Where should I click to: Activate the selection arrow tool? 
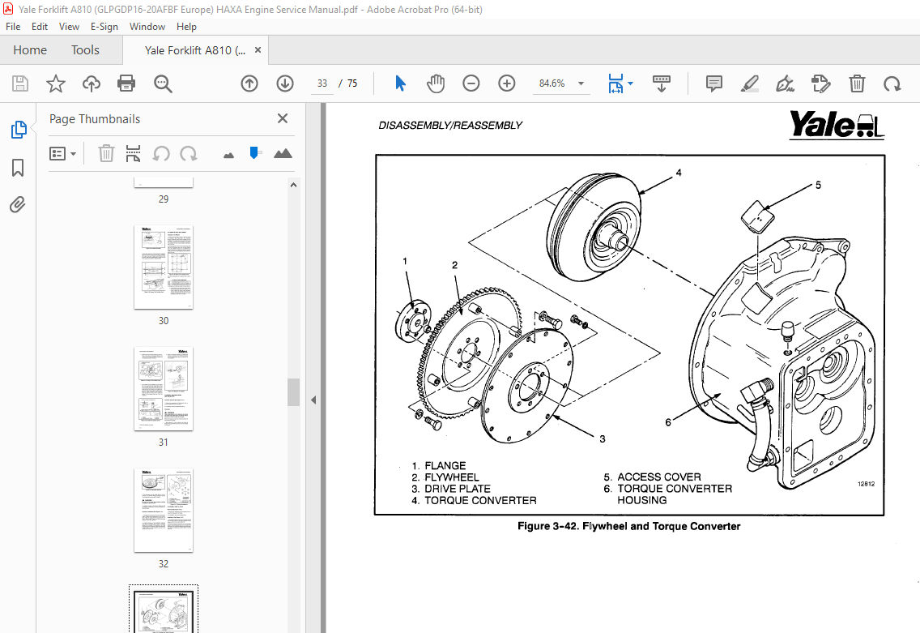401,83
